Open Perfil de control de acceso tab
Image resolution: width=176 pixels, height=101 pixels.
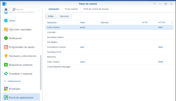pyautogui.click(x=96, y=9)
